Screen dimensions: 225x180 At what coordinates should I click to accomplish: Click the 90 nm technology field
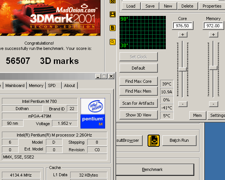[13, 123]
